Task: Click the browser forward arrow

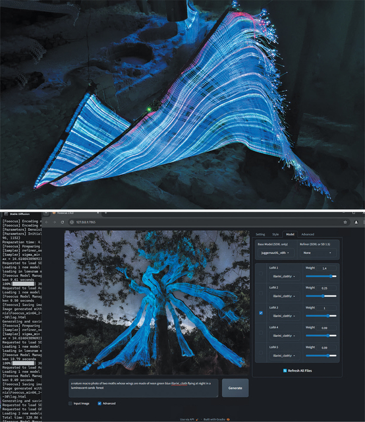Action: tap(54, 222)
